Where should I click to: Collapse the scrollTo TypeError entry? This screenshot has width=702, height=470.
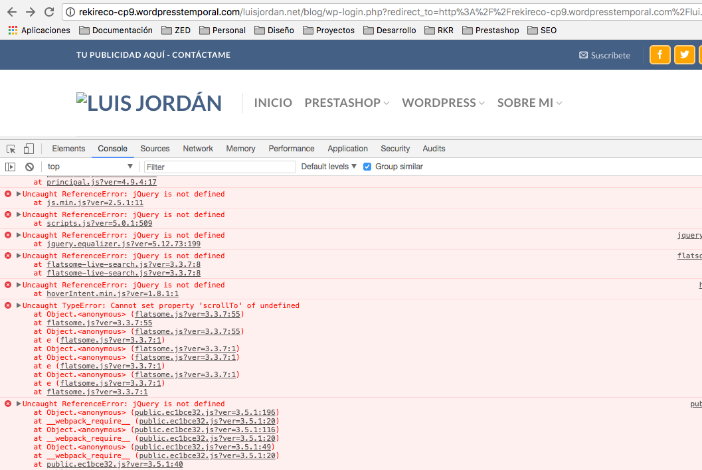[x=19, y=305]
